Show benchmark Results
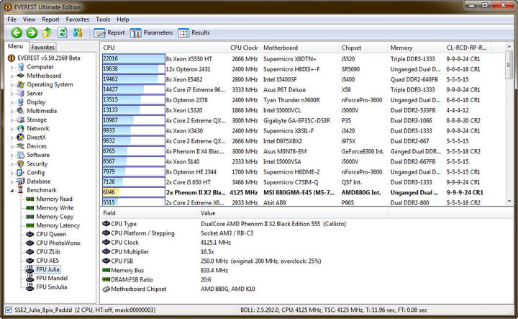The height and width of the screenshot is (319, 518). (x=194, y=32)
